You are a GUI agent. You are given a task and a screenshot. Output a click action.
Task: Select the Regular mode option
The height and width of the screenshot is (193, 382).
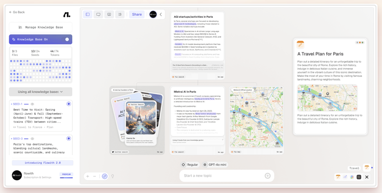(x=190, y=164)
